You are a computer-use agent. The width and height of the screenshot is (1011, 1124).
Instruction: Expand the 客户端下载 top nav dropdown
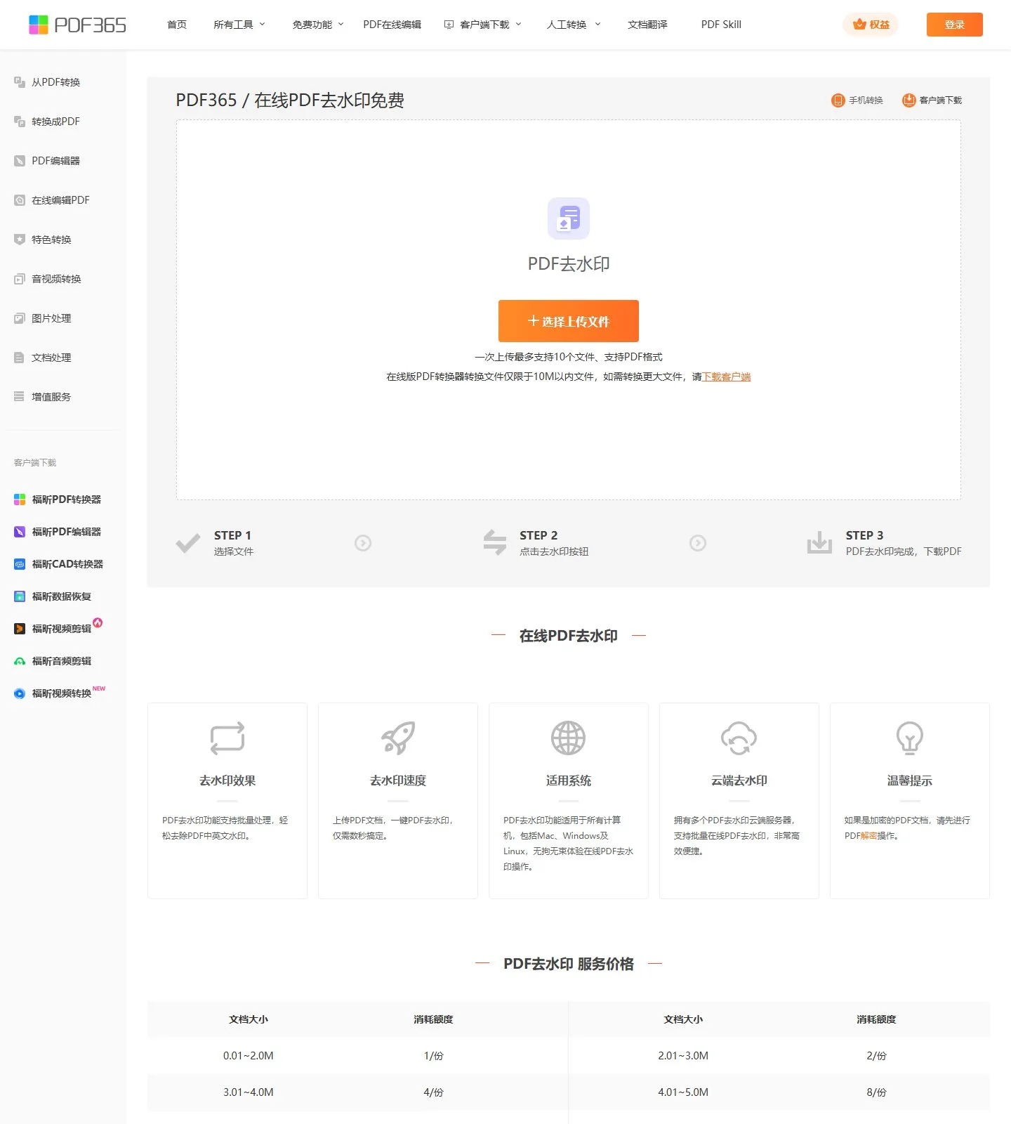[483, 25]
